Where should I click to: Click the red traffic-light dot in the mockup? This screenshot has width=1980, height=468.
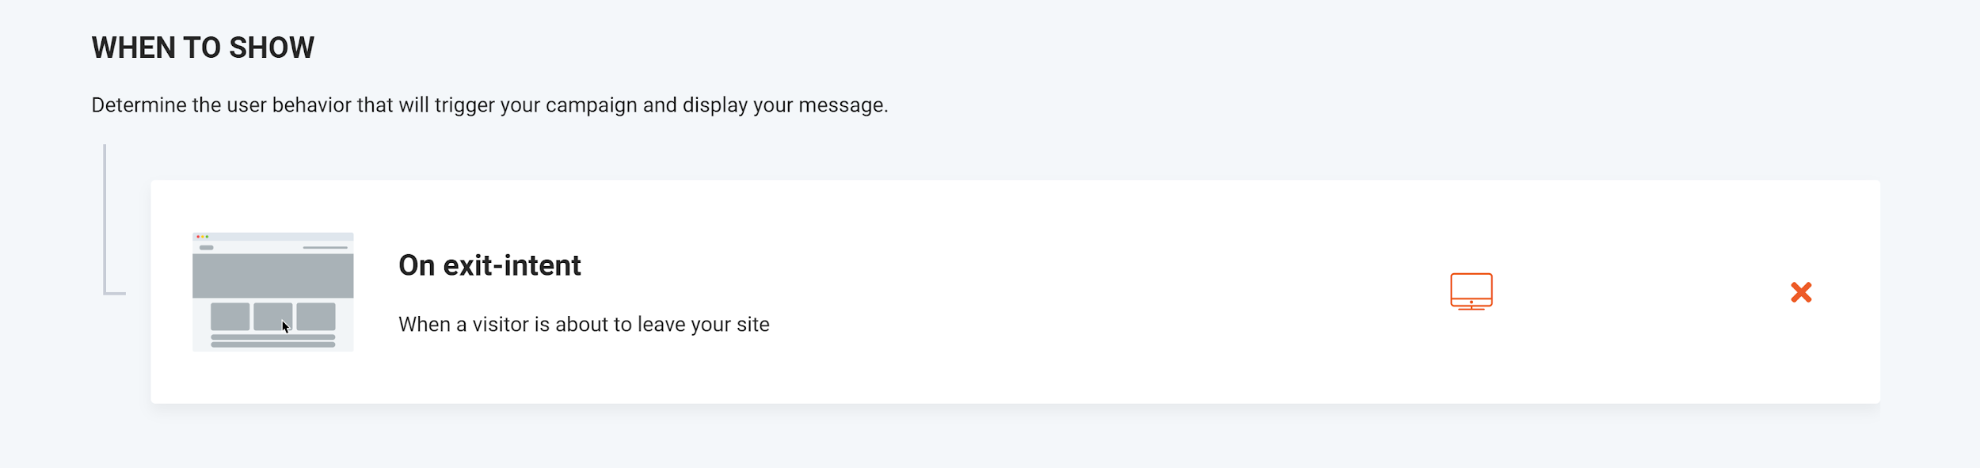[198, 237]
